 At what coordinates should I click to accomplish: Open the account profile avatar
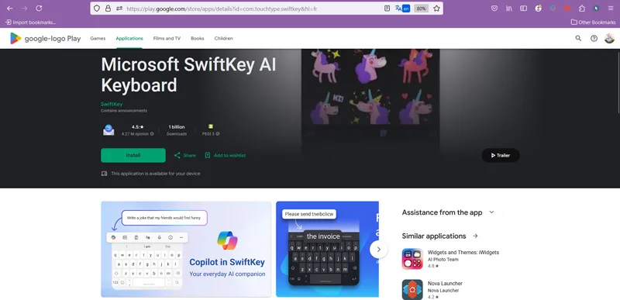coord(609,38)
